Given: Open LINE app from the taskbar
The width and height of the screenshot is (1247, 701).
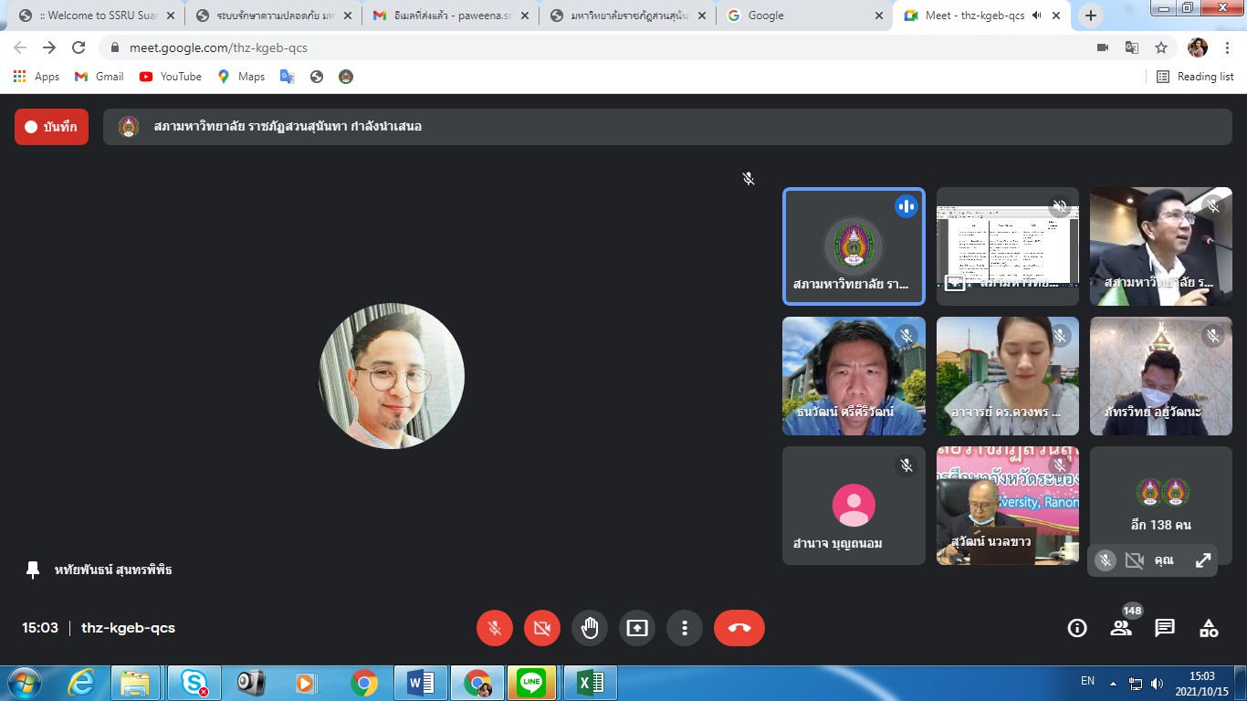Looking at the screenshot, I should [530, 683].
